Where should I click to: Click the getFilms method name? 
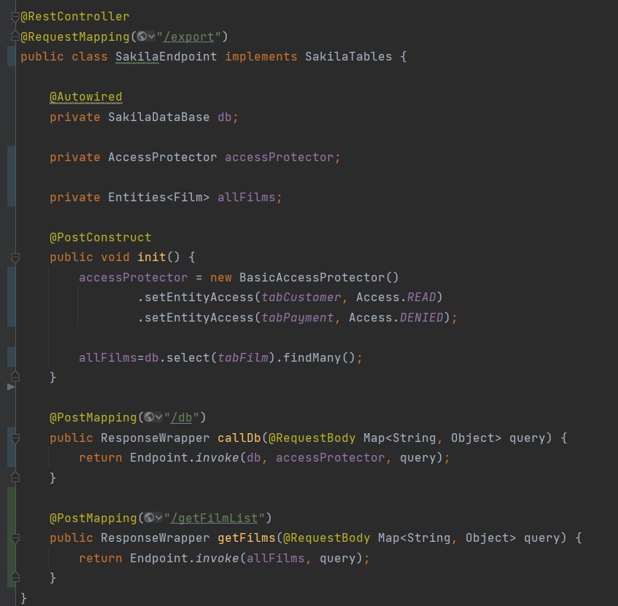point(247,538)
